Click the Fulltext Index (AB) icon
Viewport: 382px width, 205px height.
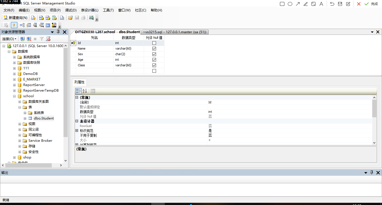(x=35, y=25)
